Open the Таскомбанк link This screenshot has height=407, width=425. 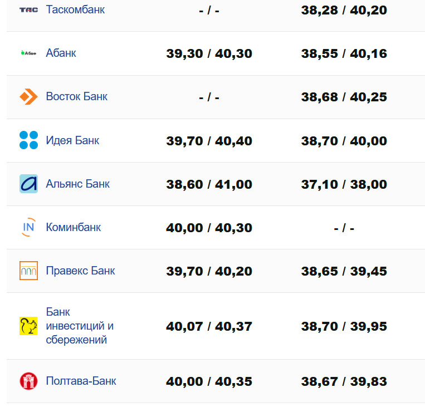(75, 9)
